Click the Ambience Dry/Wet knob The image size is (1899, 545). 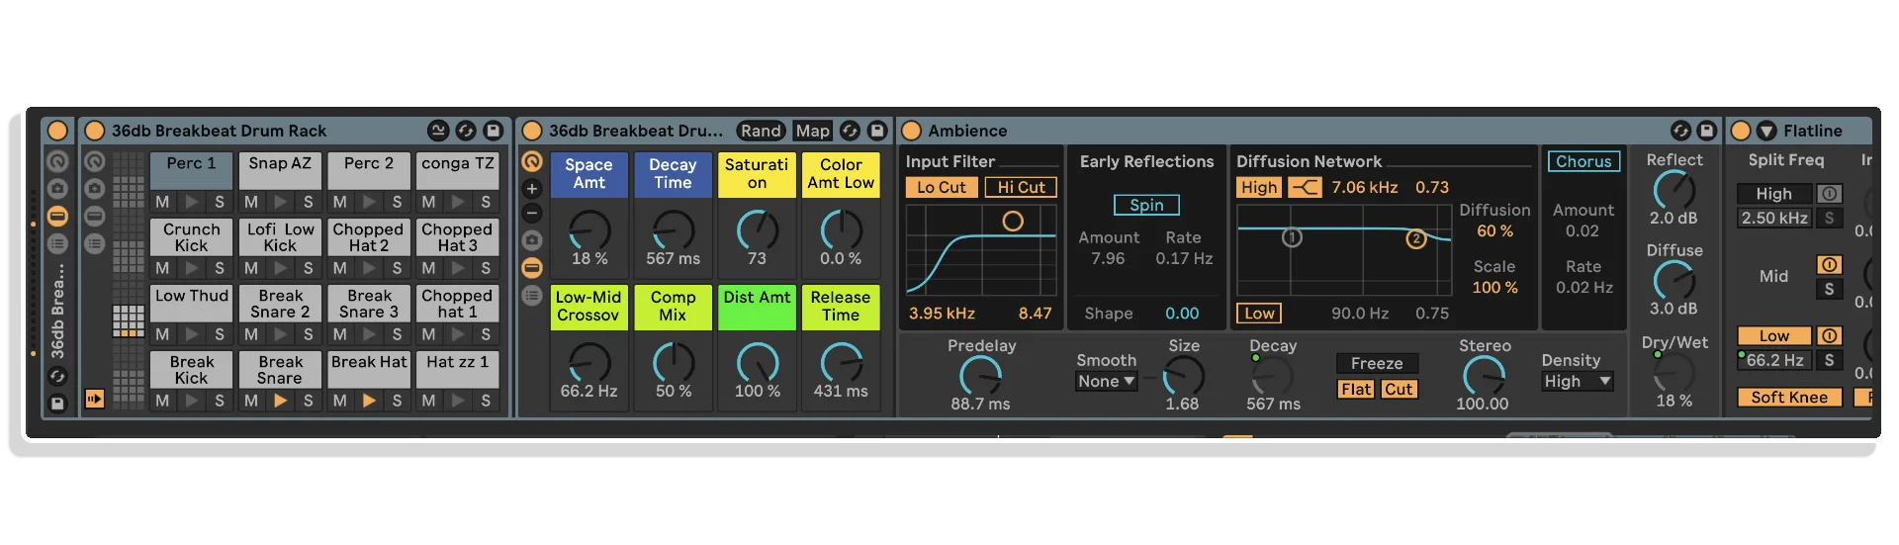pos(1673,372)
